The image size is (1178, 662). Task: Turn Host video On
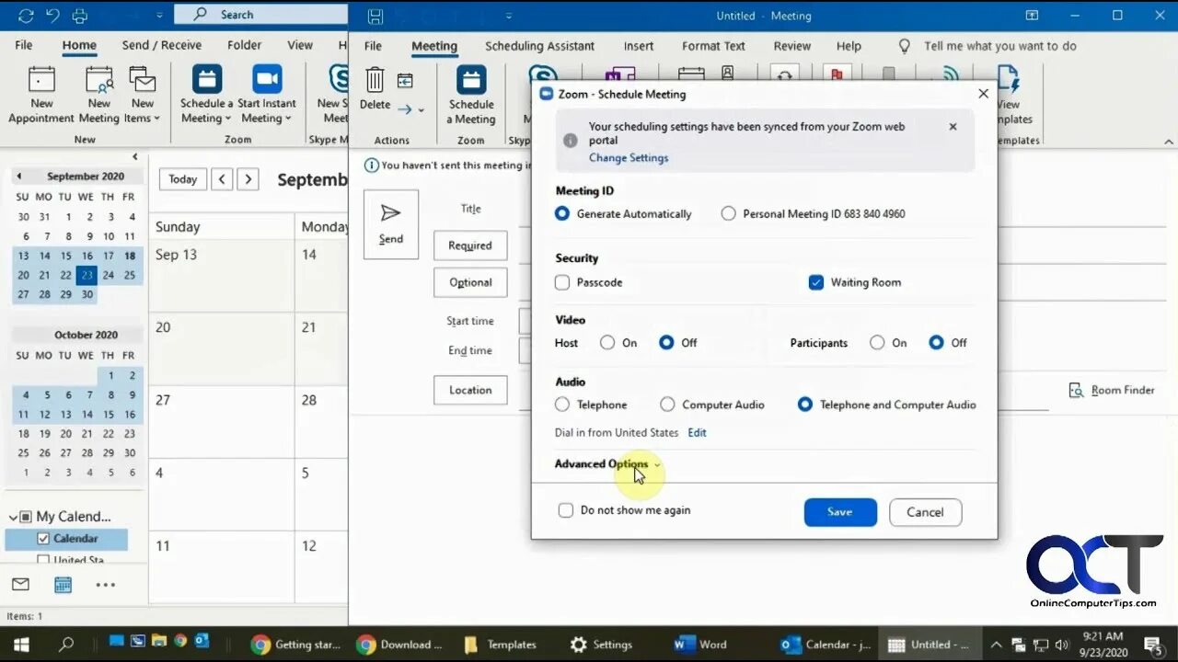point(607,343)
